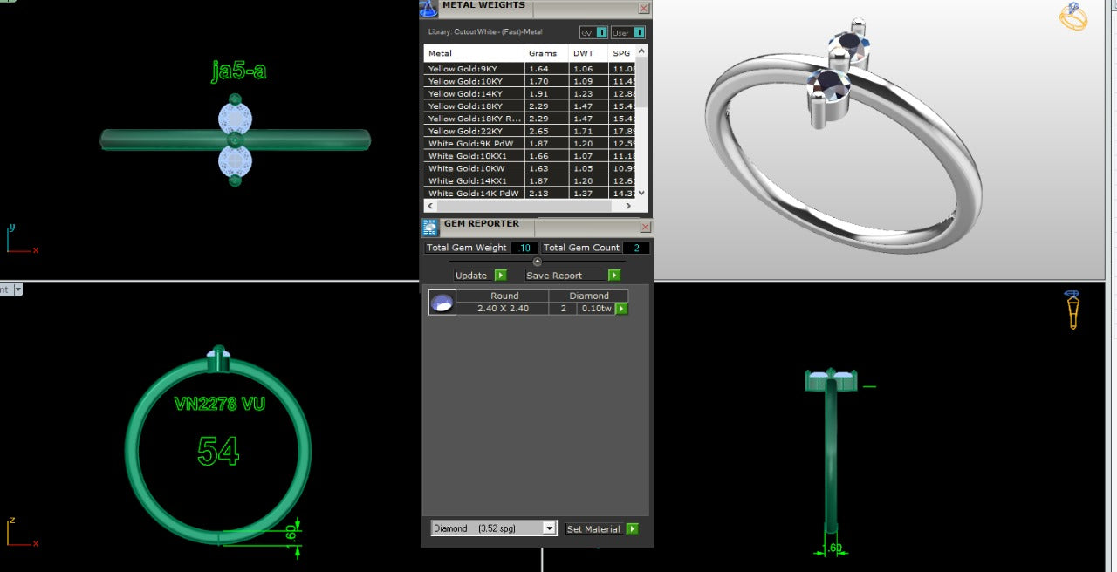
Task: Click the Set Material button
Action: pyautogui.click(x=594, y=528)
